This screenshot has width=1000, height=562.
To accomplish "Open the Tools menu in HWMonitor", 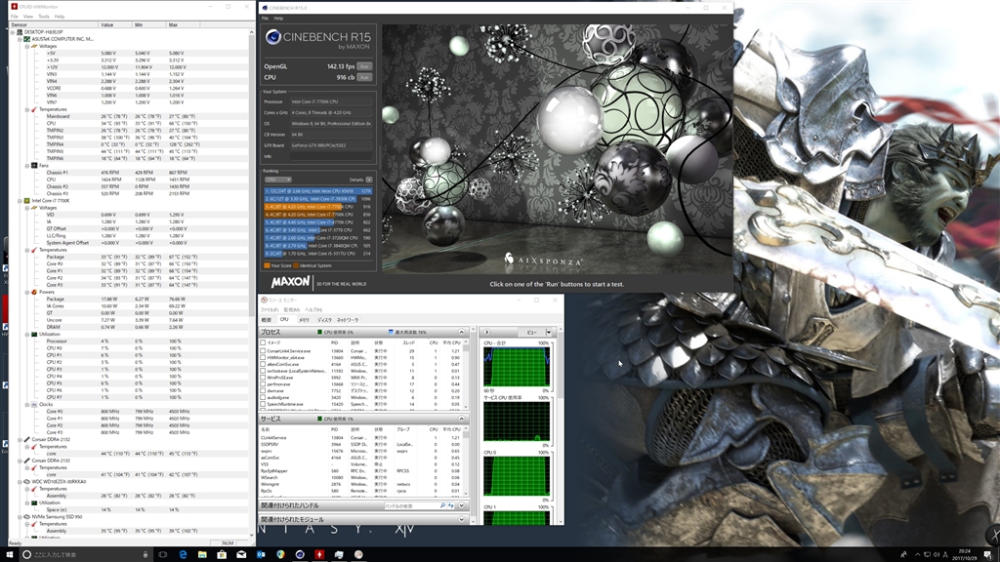I will pos(43,17).
